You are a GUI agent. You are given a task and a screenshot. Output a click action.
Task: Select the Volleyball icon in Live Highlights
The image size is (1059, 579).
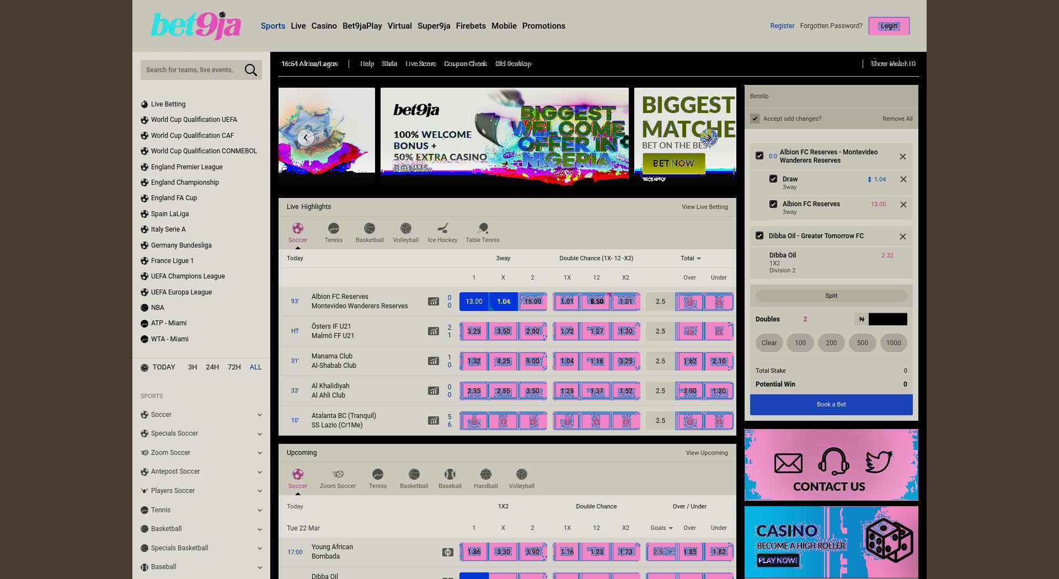(405, 228)
